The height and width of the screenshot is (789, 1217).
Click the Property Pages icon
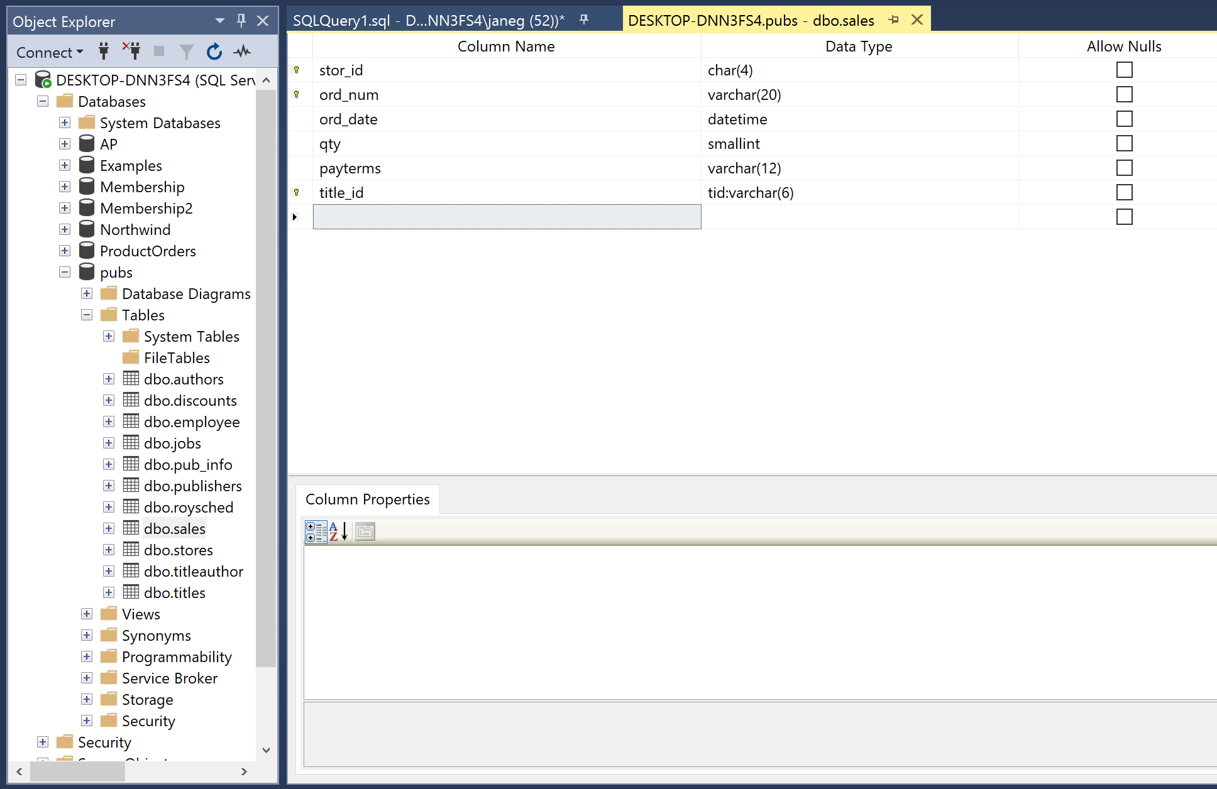tap(365, 532)
